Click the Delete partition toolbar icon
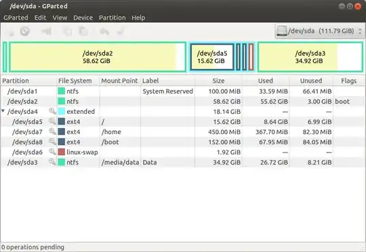 (x=25, y=31)
